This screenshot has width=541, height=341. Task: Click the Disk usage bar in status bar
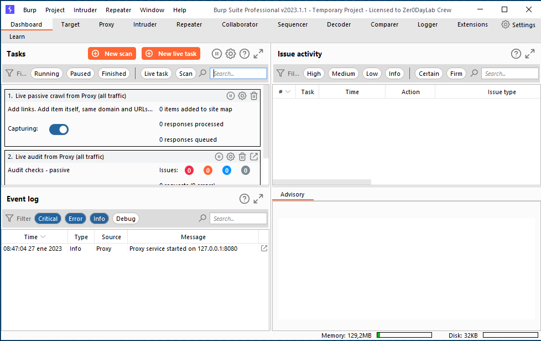click(x=510, y=335)
